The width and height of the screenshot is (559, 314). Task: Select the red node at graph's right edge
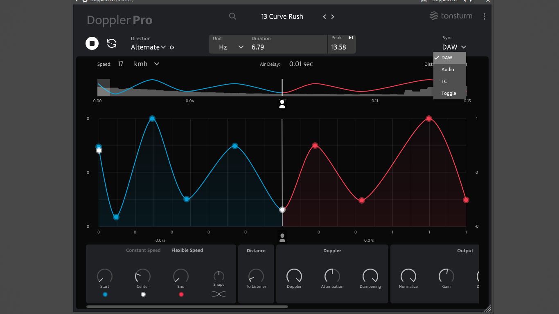coord(466,200)
